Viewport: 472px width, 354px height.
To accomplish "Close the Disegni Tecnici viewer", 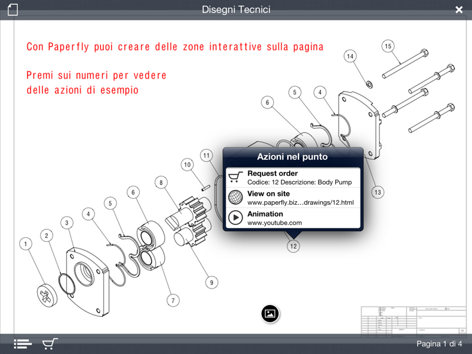I will [459, 9].
